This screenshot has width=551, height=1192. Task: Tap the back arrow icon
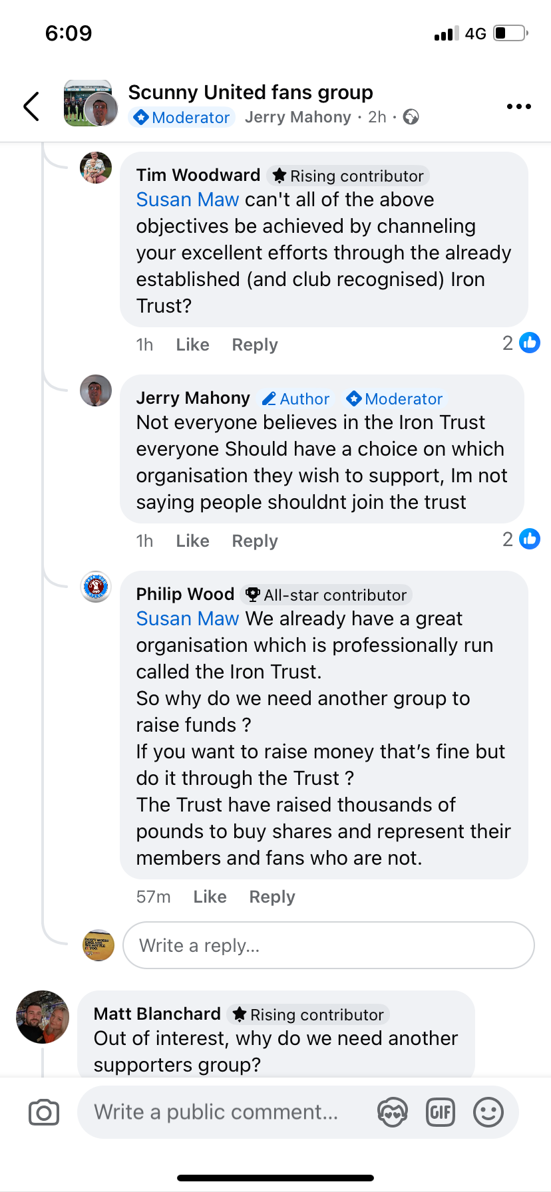pyautogui.click(x=31, y=106)
